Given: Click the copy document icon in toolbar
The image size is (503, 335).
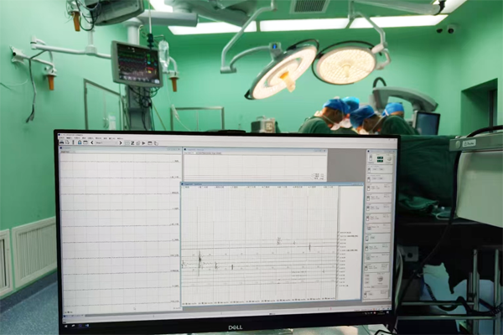Looking at the screenshot, I should tap(67, 142).
